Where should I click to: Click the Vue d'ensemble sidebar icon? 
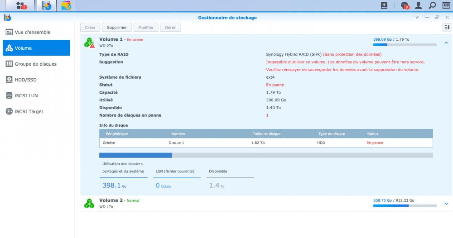9,32
